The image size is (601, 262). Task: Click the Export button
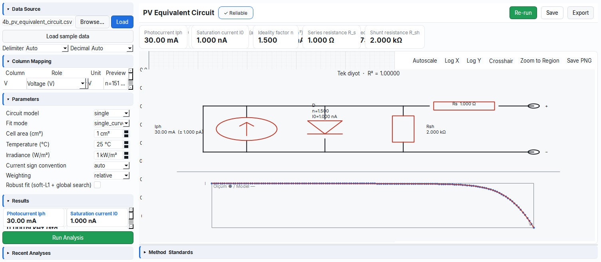[x=580, y=13]
